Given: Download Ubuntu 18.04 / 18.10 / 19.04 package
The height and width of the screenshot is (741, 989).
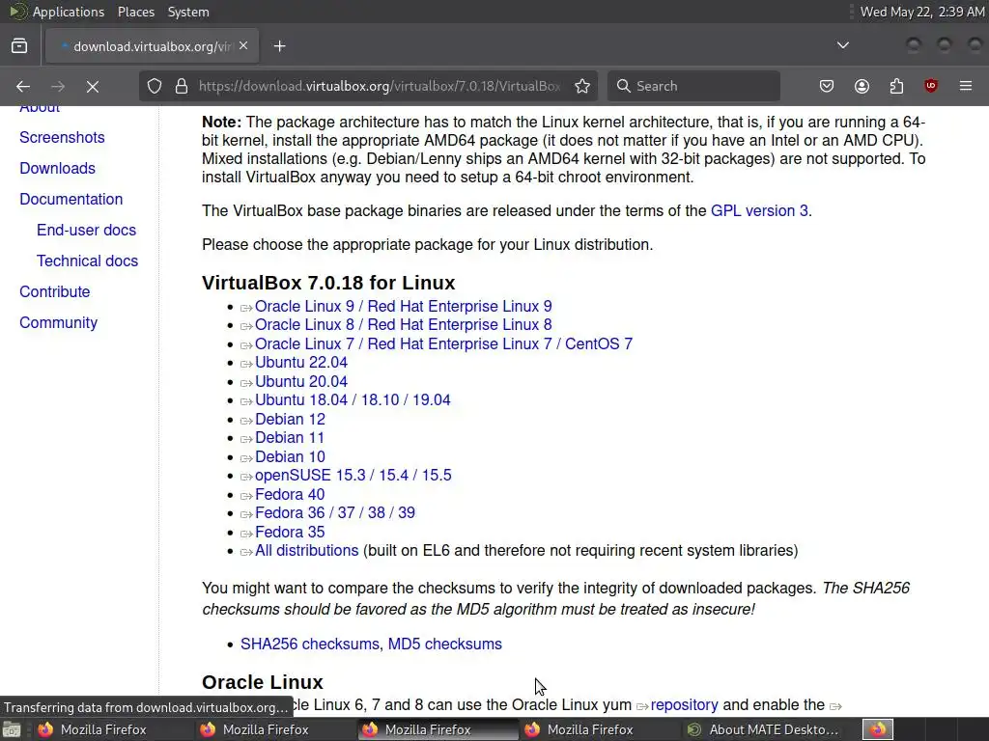Looking at the screenshot, I should pyautogui.click(x=353, y=400).
